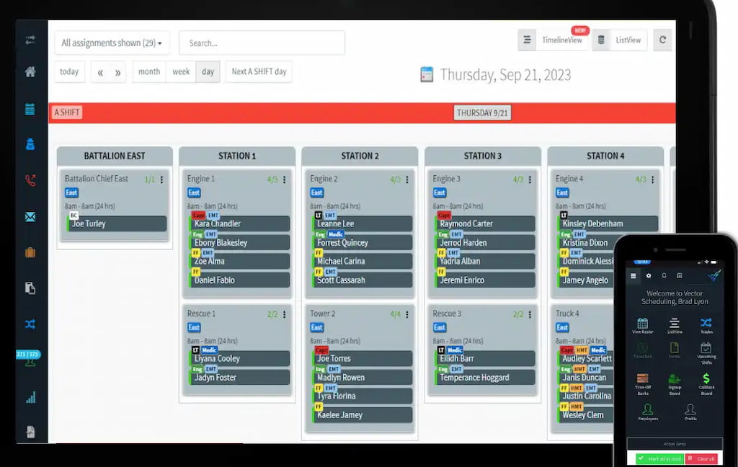Image resolution: width=738 pixels, height=467 pixels.
Task: Open the file report icon at sidebar bottom
Action: 30,432
